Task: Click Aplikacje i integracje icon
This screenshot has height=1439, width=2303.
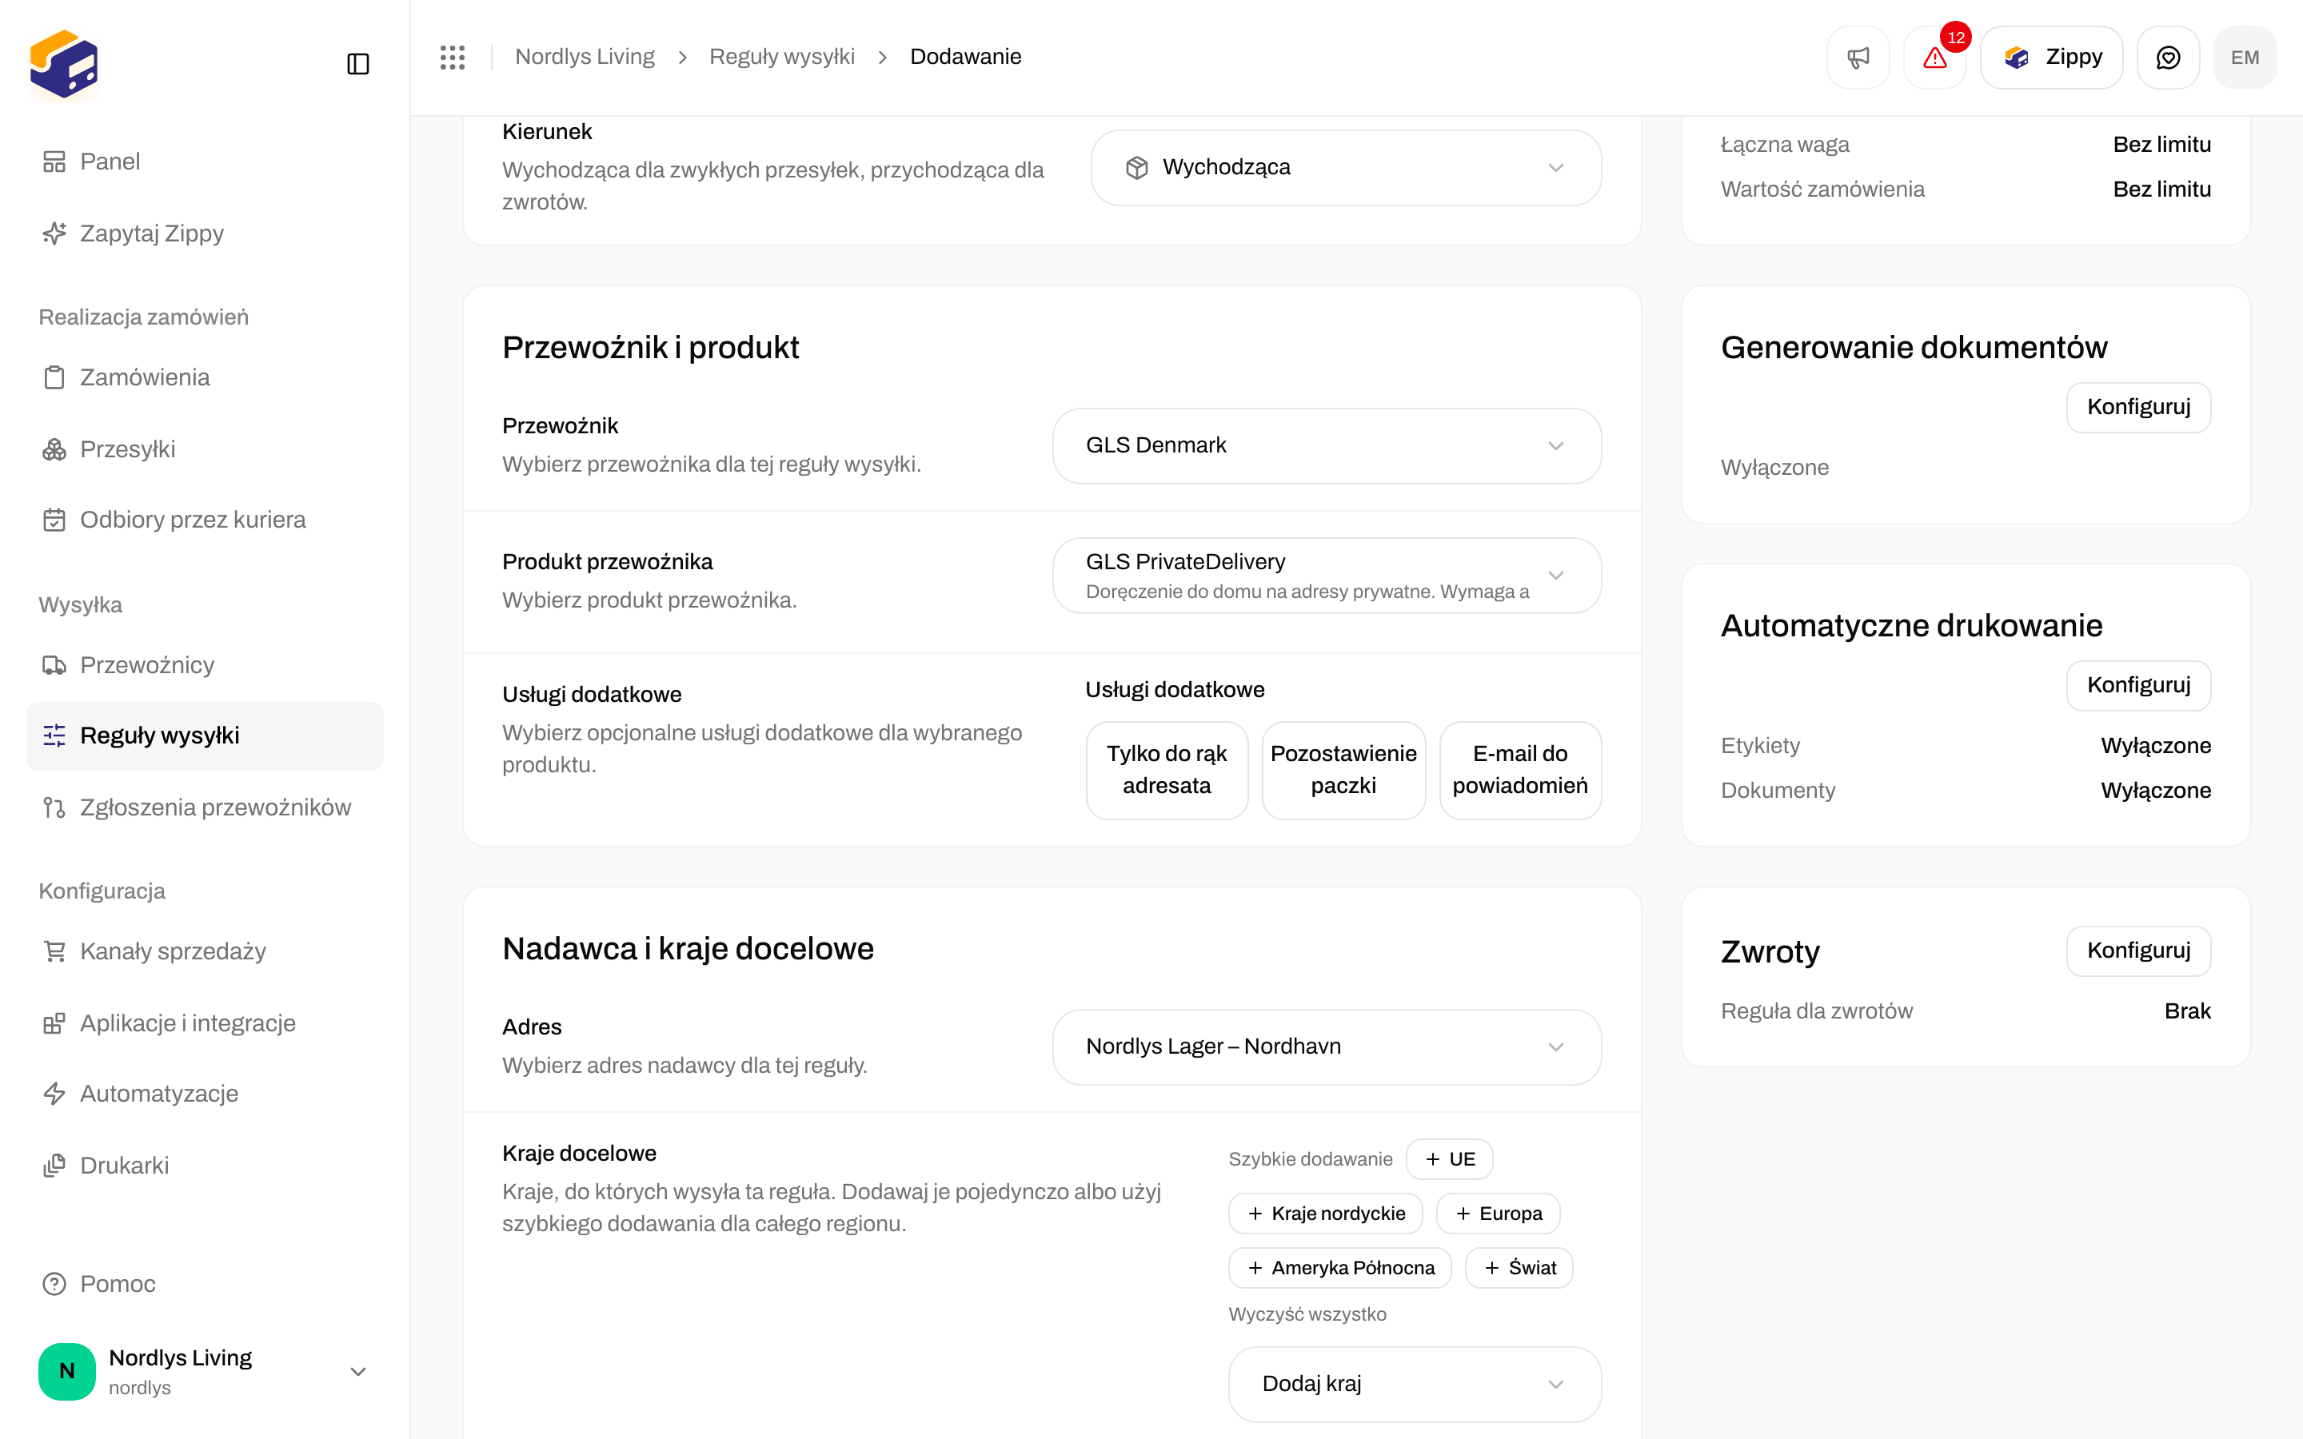Action: click(x=54, y=1023)
